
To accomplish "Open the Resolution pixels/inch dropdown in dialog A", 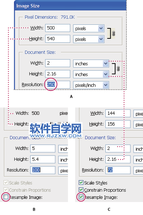I will tap(91, 85).
